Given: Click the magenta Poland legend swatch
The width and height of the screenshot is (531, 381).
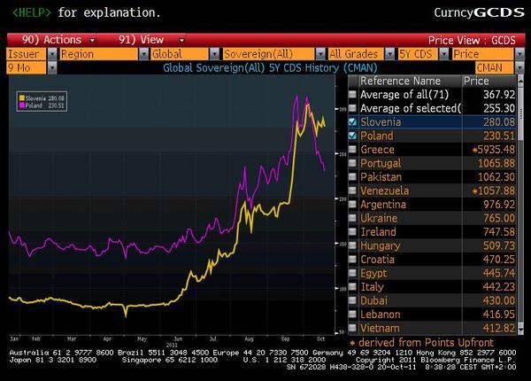Looking at the screenshot, I should coord(21,105).
